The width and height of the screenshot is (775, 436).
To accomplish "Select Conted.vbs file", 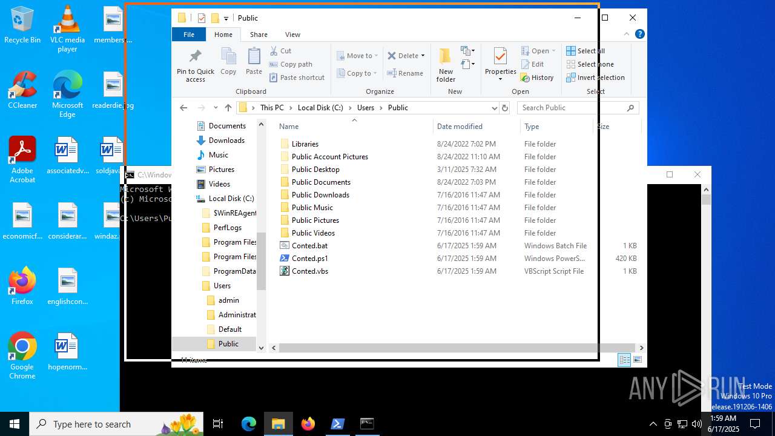I will click(x=309, y=271).
